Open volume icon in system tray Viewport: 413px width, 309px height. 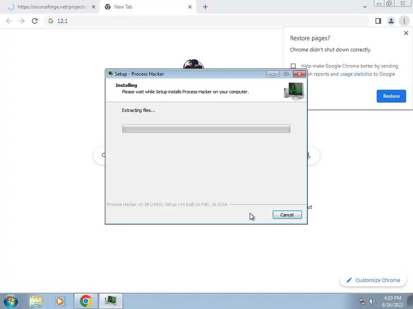tap(372, 301)
